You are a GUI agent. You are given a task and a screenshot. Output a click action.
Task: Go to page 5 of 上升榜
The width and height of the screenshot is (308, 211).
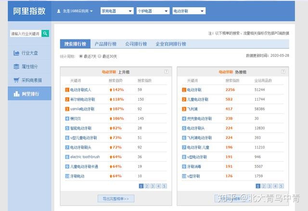click(165, 186)
